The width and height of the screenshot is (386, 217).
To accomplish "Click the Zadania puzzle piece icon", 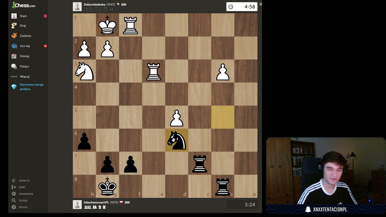I will point(14,36).
